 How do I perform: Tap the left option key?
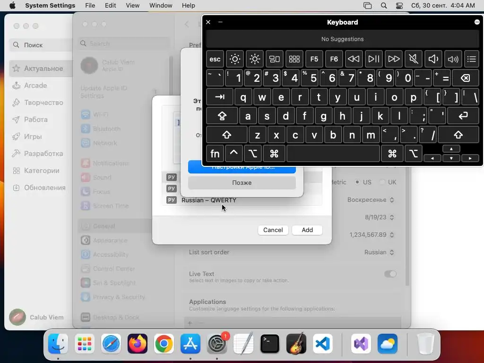[x=253, y=154]
